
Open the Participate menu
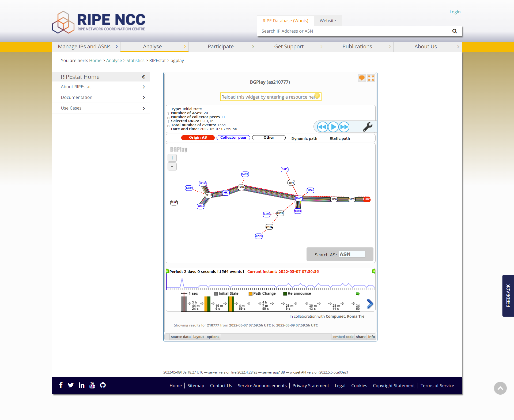coord(223,46)
